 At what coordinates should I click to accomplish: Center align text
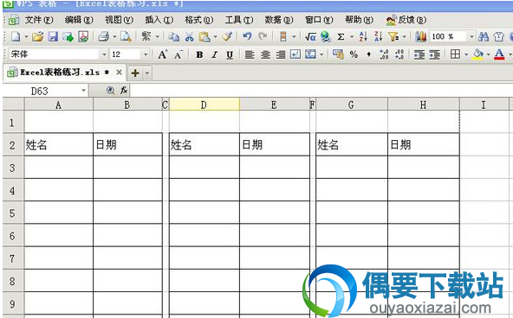265,54
